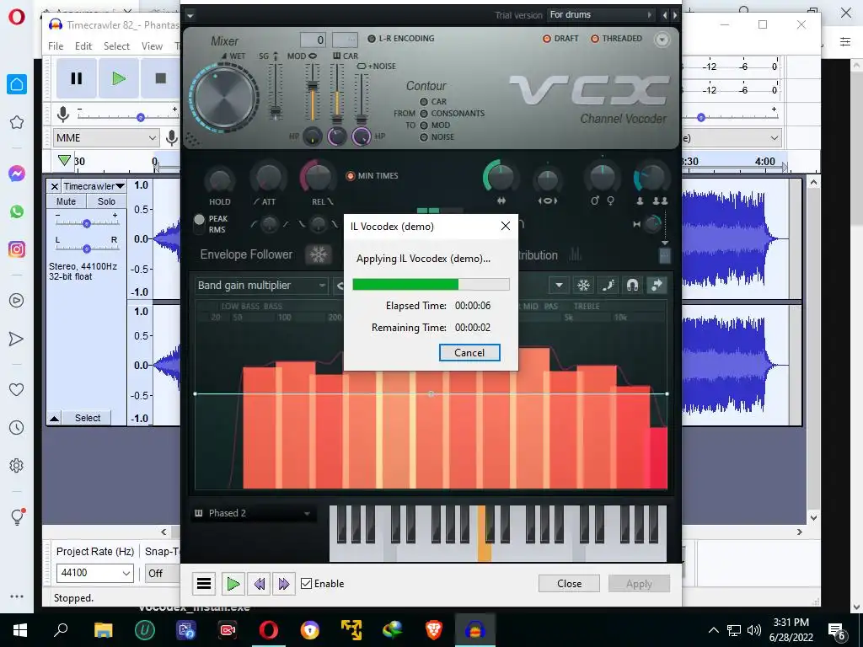This screenshot has width=863, height=647.
Task: Close the Timecrawler track with X
Action: [x=55, y=186]
